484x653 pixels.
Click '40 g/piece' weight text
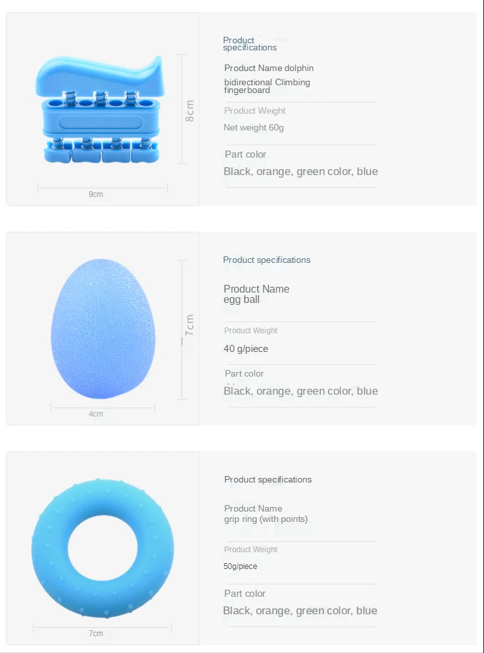pyautogui.click(x=246, y=349)
